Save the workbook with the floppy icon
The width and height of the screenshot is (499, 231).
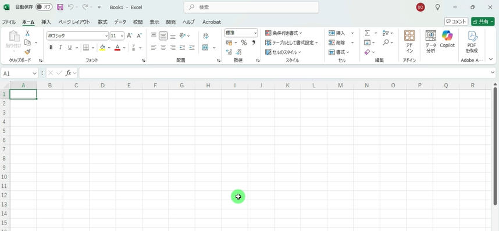pyautogui.click(x=60, y=7)
